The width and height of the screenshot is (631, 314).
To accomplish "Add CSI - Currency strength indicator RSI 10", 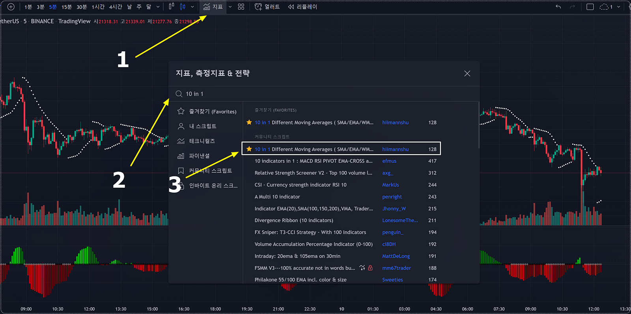I will pos(301,185).
